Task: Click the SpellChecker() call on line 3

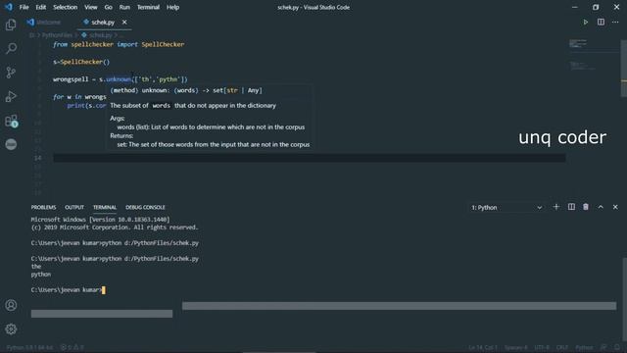Action: click(85, 62)
